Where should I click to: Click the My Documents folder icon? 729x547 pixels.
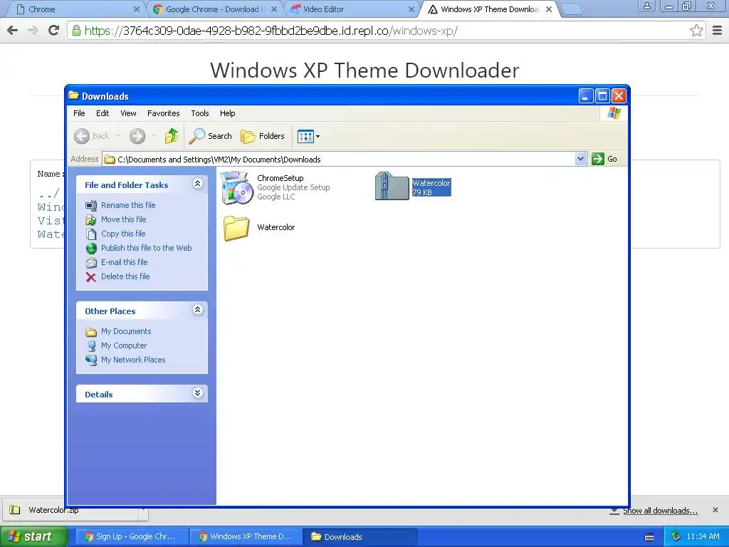91,332
